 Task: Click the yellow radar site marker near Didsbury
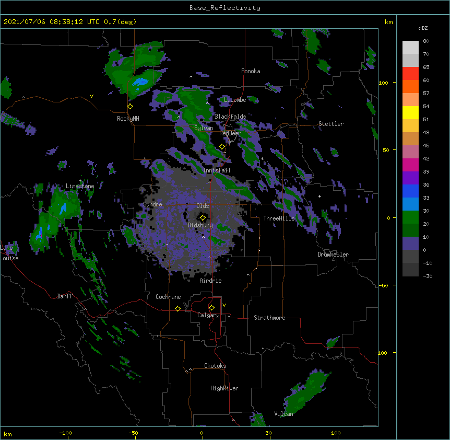coord(203,218)
